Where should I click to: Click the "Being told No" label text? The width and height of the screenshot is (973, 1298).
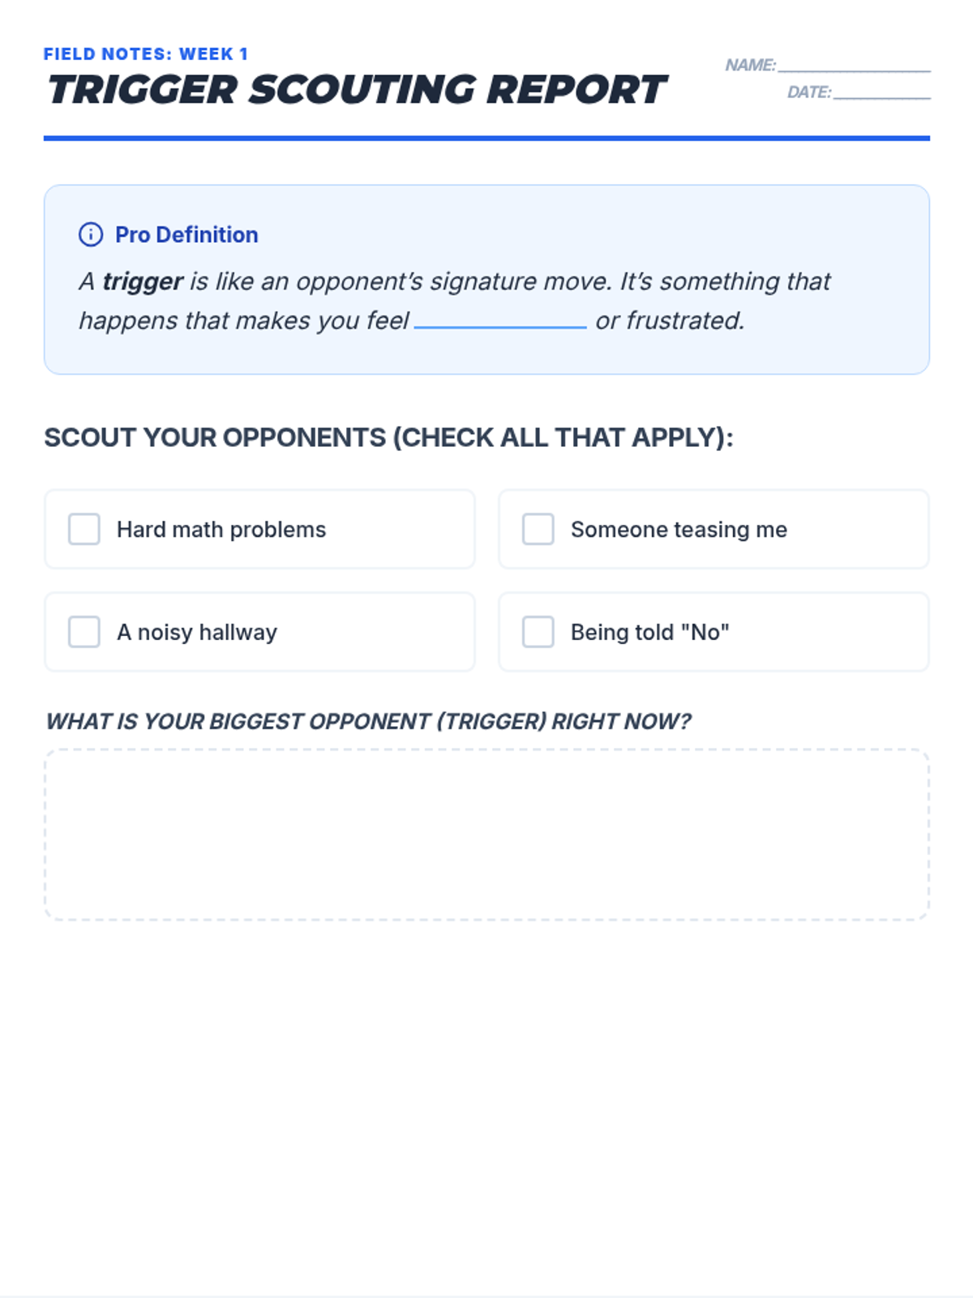[x=649, y=632]
